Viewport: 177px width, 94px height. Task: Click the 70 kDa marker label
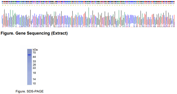(34, 53)
